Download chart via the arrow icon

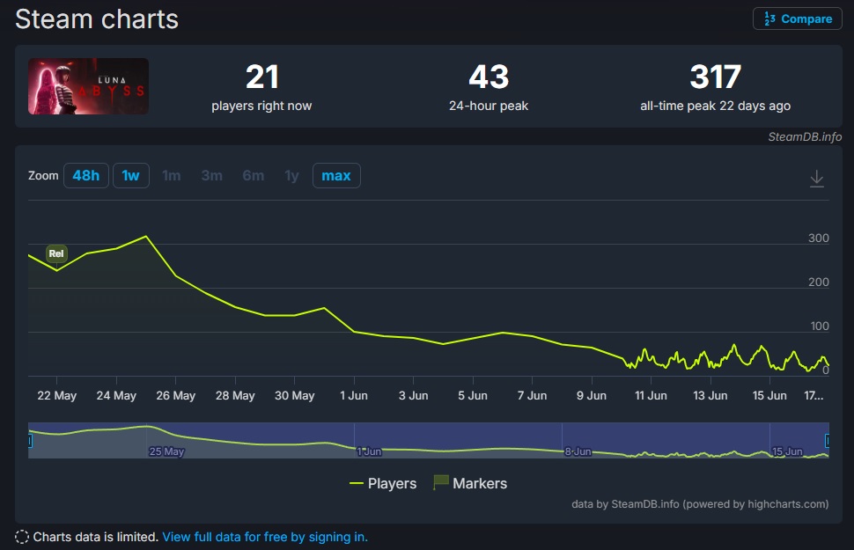pyautogui.click(x=816, y=178)
